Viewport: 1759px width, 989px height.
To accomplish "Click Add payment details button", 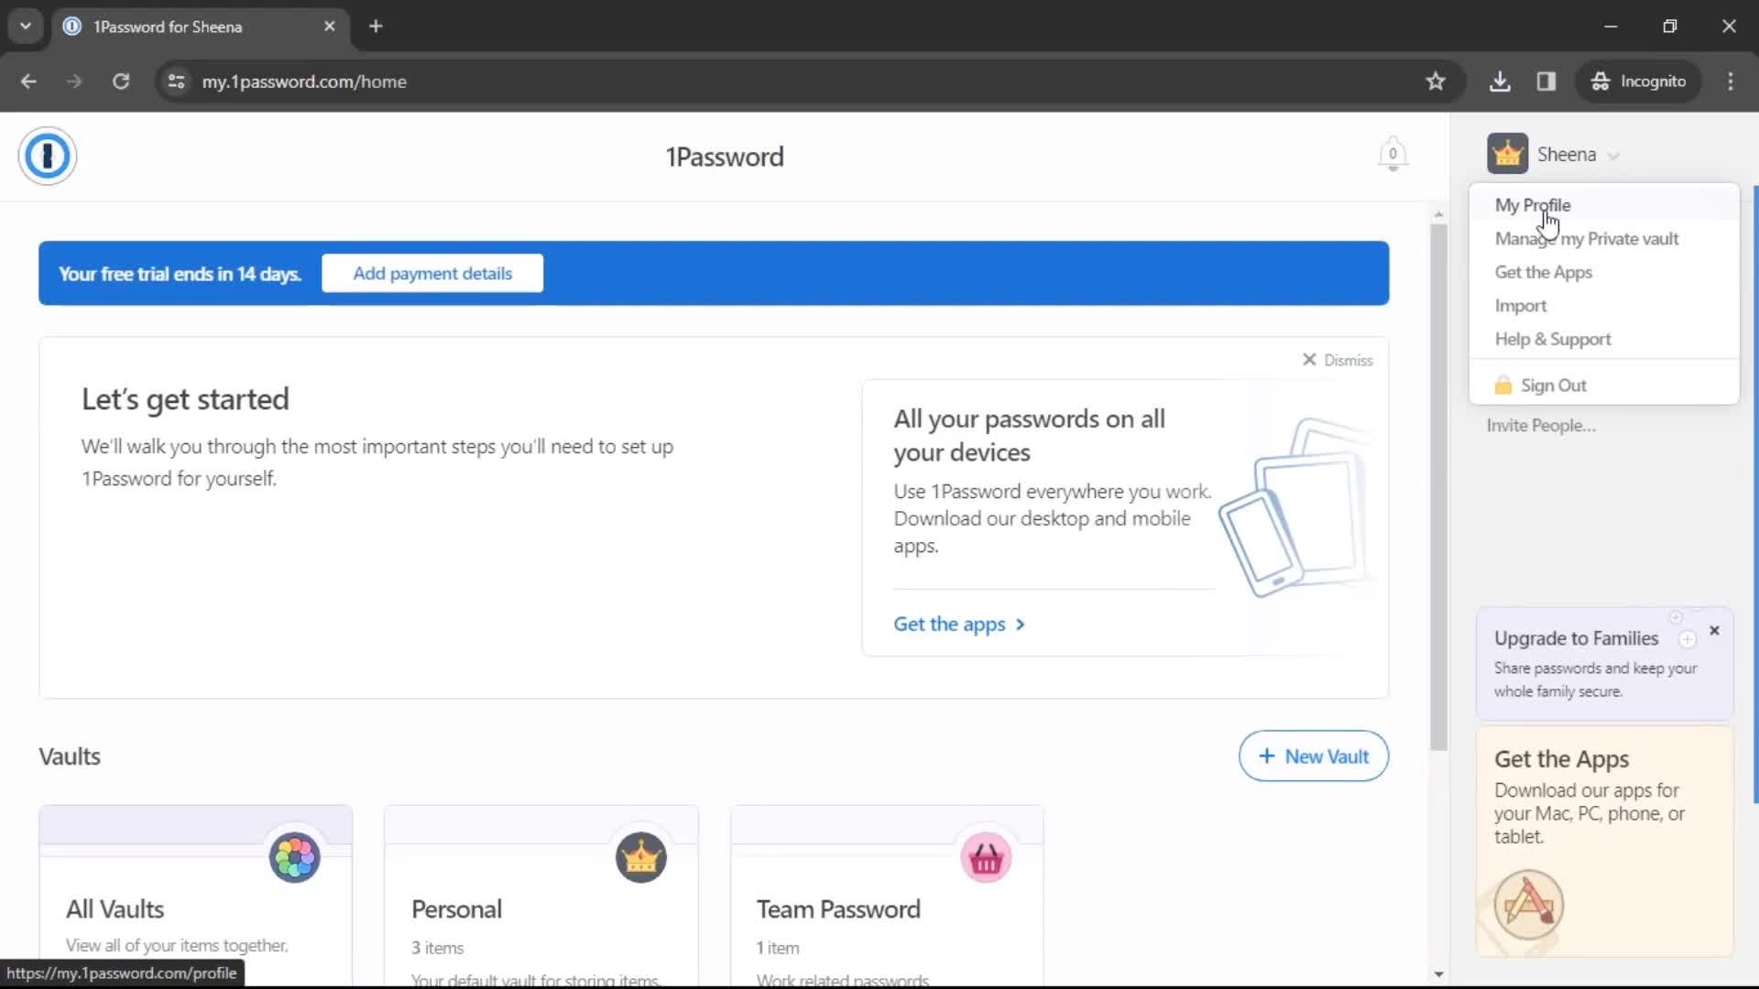I will click(x=432, y=273).
